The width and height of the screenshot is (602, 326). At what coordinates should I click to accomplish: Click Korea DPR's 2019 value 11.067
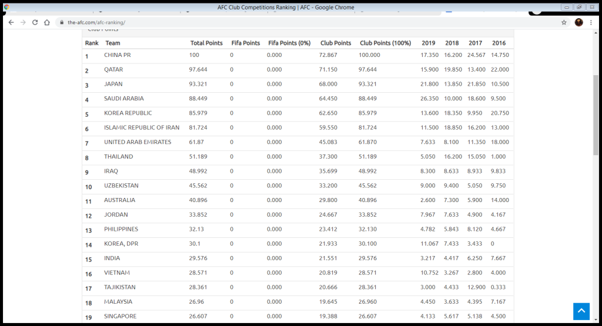click(429, 244)
